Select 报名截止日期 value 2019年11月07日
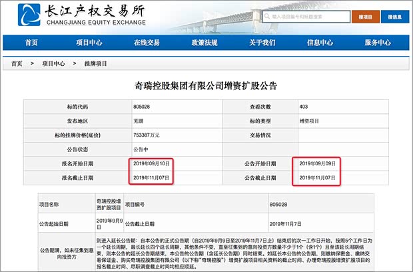This screenshot has width=413, height=272. [151, 178]
